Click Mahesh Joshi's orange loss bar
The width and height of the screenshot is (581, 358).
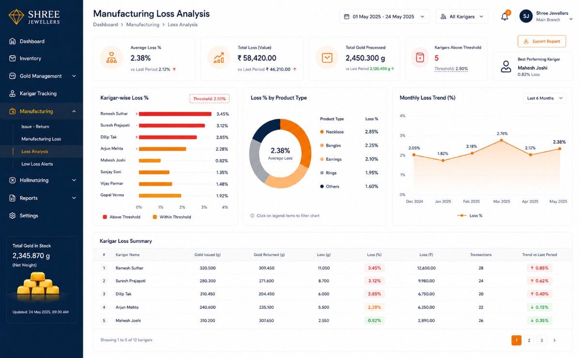150,161
